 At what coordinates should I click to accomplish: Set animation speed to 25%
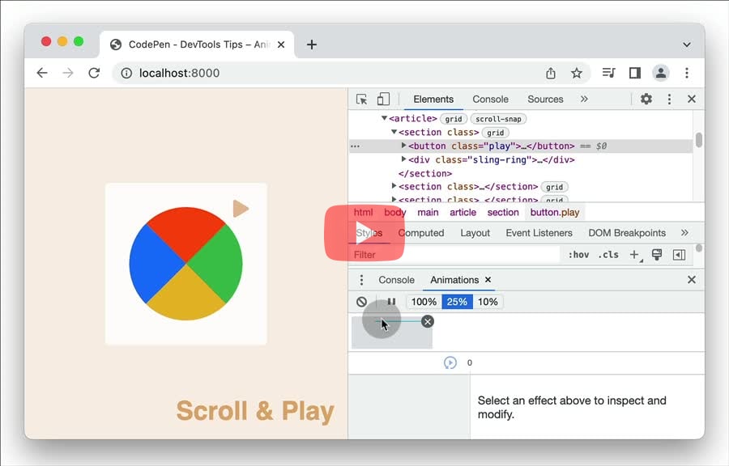(457, 302)
